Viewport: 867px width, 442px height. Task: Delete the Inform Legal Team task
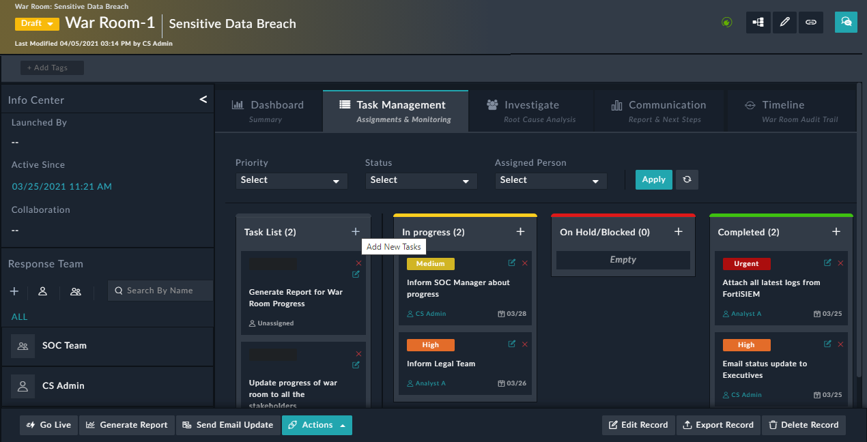(524, 344)
